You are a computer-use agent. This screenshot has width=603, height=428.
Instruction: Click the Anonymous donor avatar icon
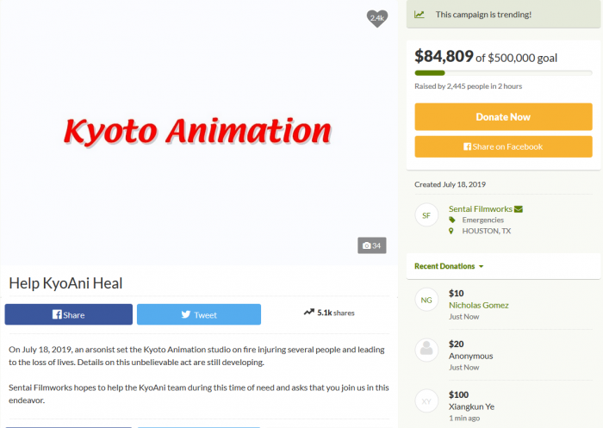click(426, 350)
